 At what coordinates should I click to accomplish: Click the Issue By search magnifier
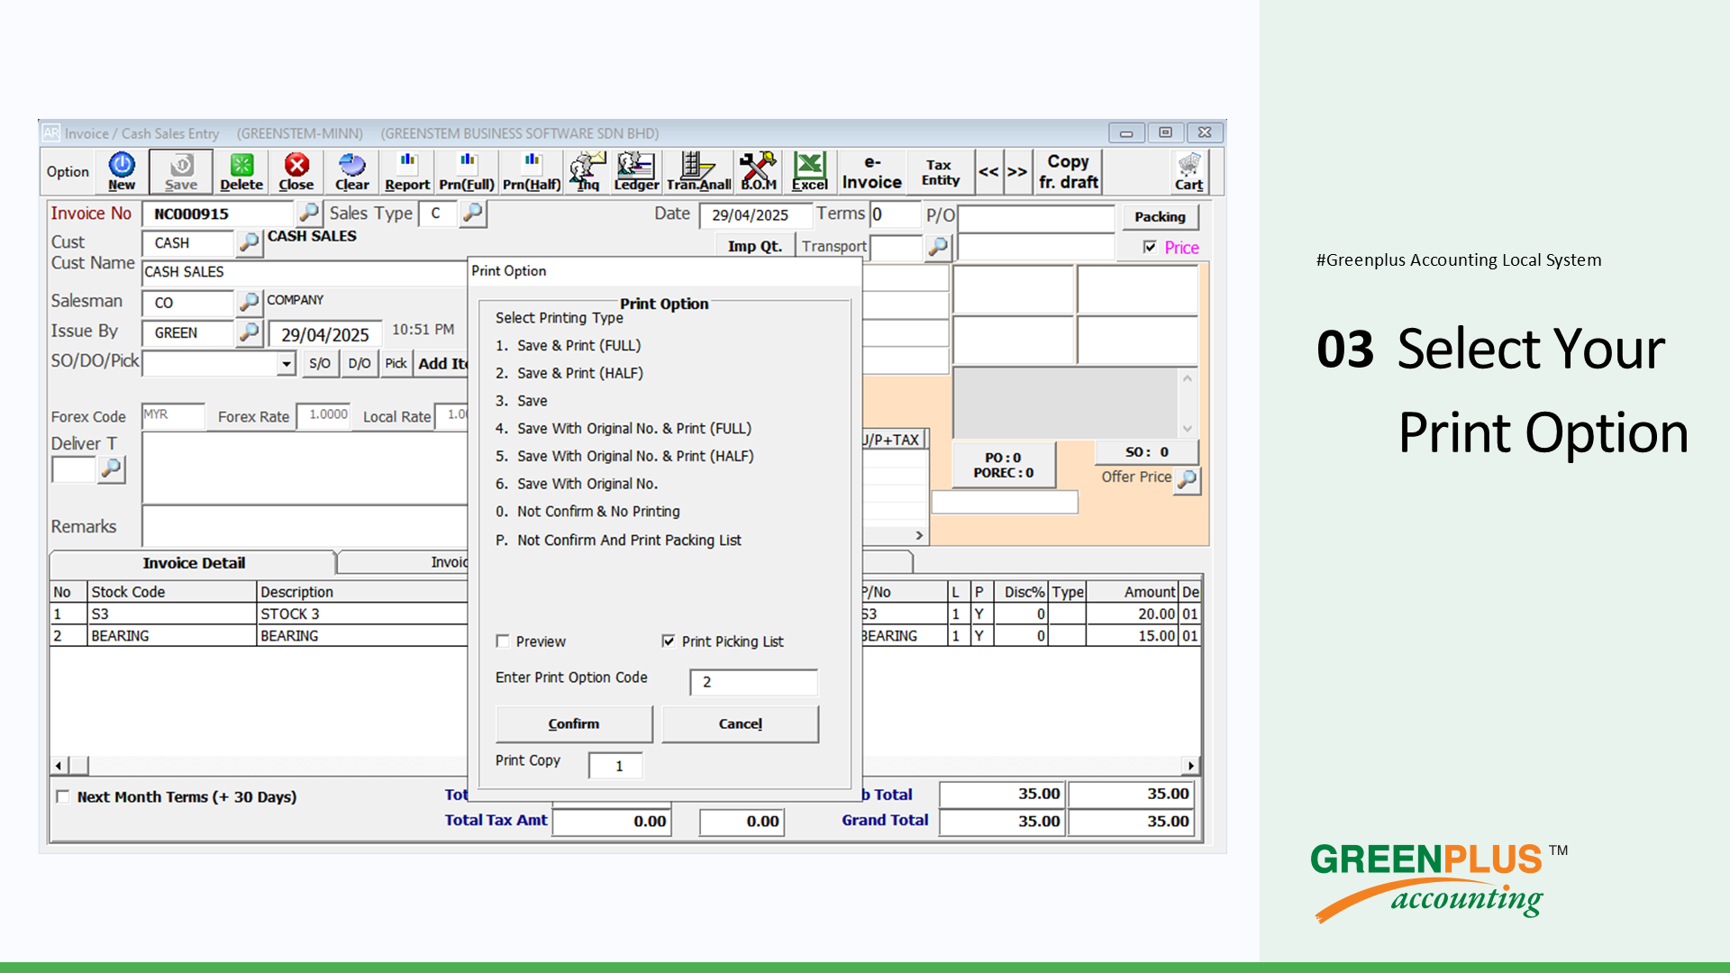pyautogui.click(x=249, y=332)
